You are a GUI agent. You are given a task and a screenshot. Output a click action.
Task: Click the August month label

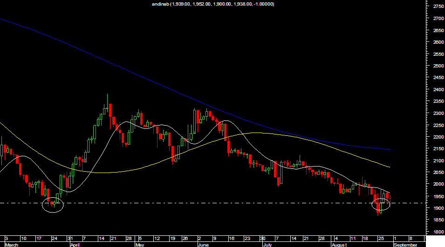(x=339, y=245)
